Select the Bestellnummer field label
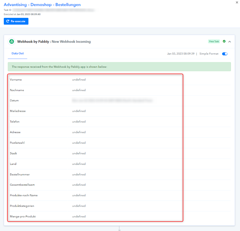This screenshot has height=231, width=240. tap(20, 174)
